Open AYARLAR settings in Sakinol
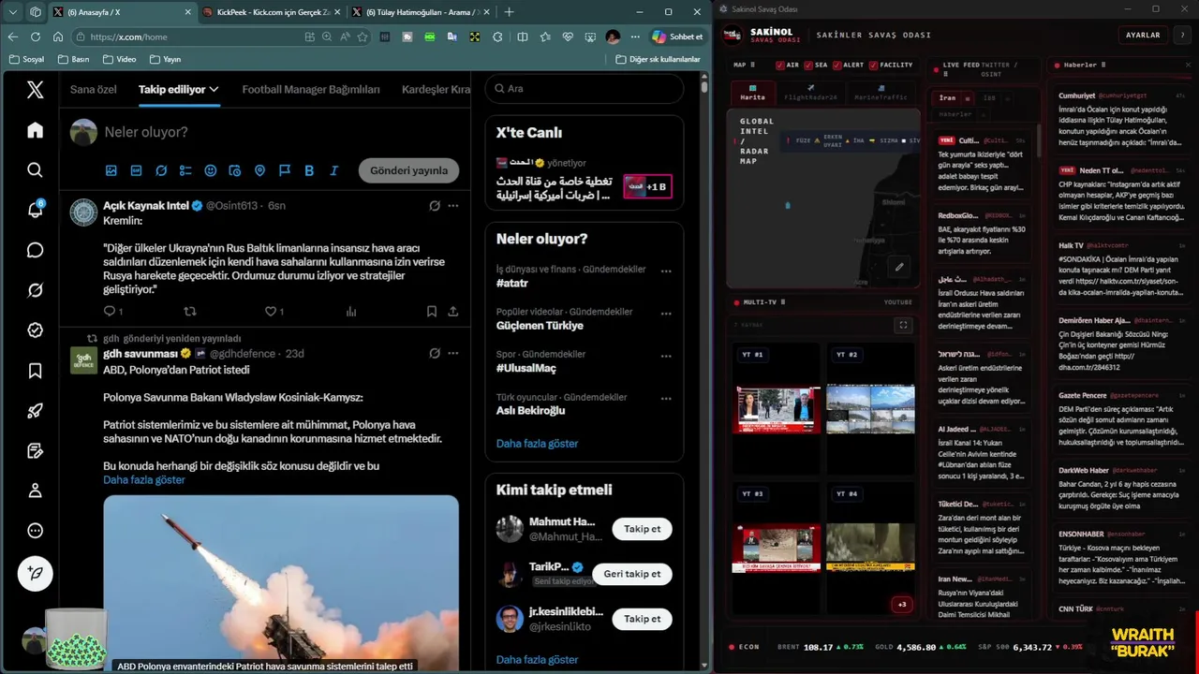The width and height of the screenshot is (1199, 674). click(x=1143, y=35)
